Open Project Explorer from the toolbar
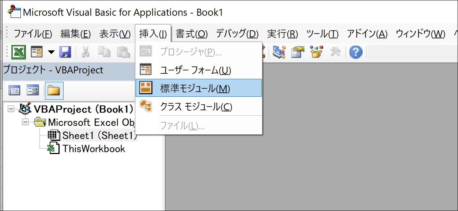Viewport: 458px width, 211px height. point(279,52)
